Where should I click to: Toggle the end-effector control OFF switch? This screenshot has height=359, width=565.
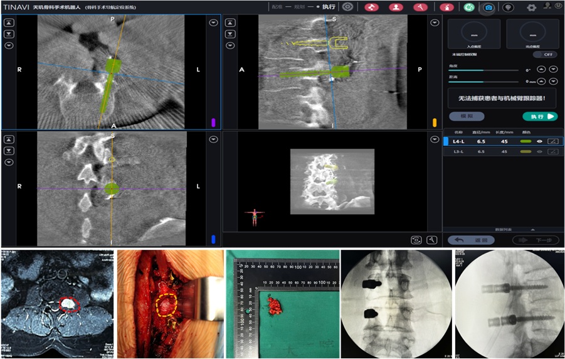click(x=545, y=55)
